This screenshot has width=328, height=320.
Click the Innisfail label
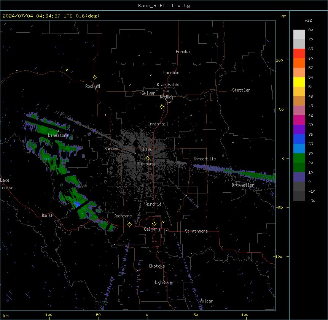coord(158,124)
